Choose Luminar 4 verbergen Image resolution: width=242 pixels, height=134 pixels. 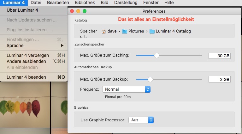tap(34, 55)
